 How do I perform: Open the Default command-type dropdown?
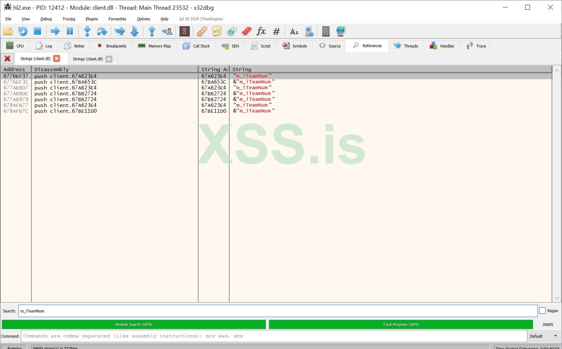544,336
